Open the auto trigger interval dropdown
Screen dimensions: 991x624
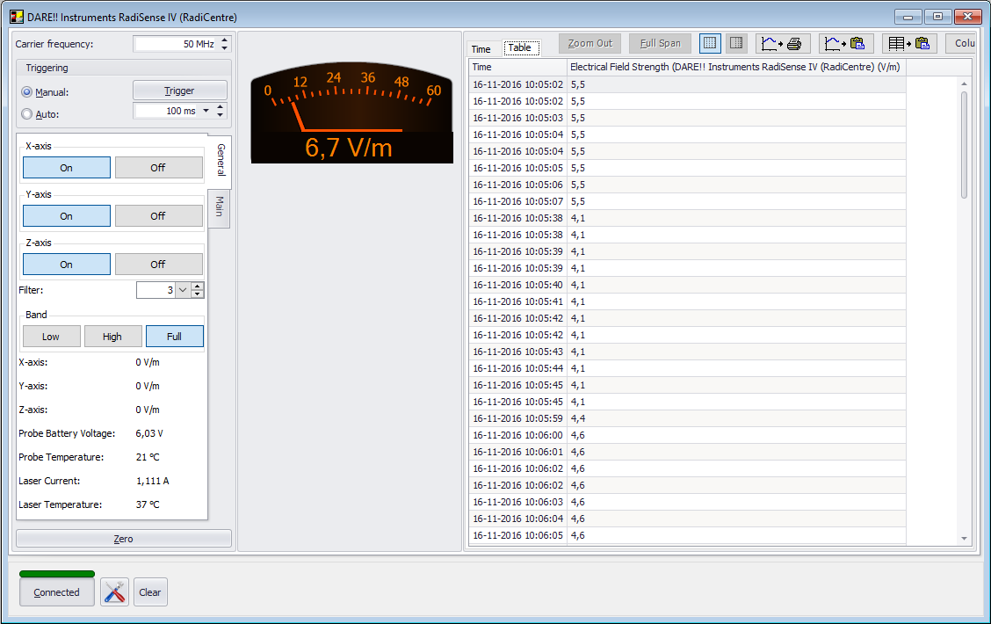tap(206, 111)
